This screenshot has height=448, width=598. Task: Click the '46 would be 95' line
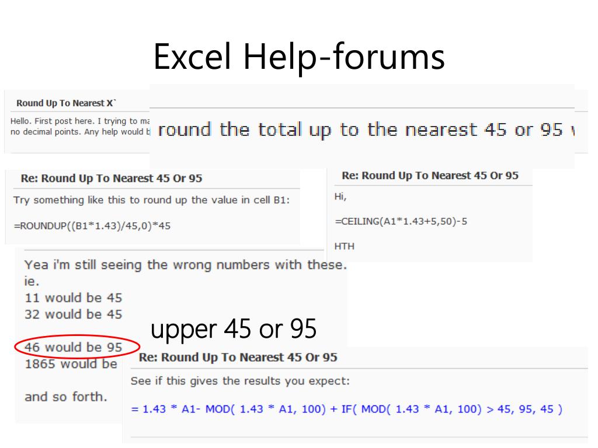pyautogui.click(x=73, y=347)
